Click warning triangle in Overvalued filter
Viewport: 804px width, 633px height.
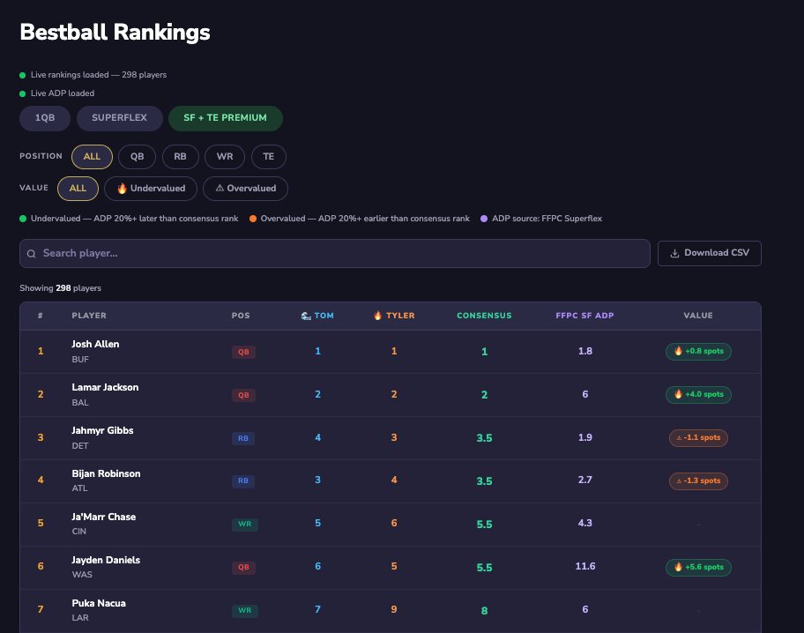pos(220,189)
